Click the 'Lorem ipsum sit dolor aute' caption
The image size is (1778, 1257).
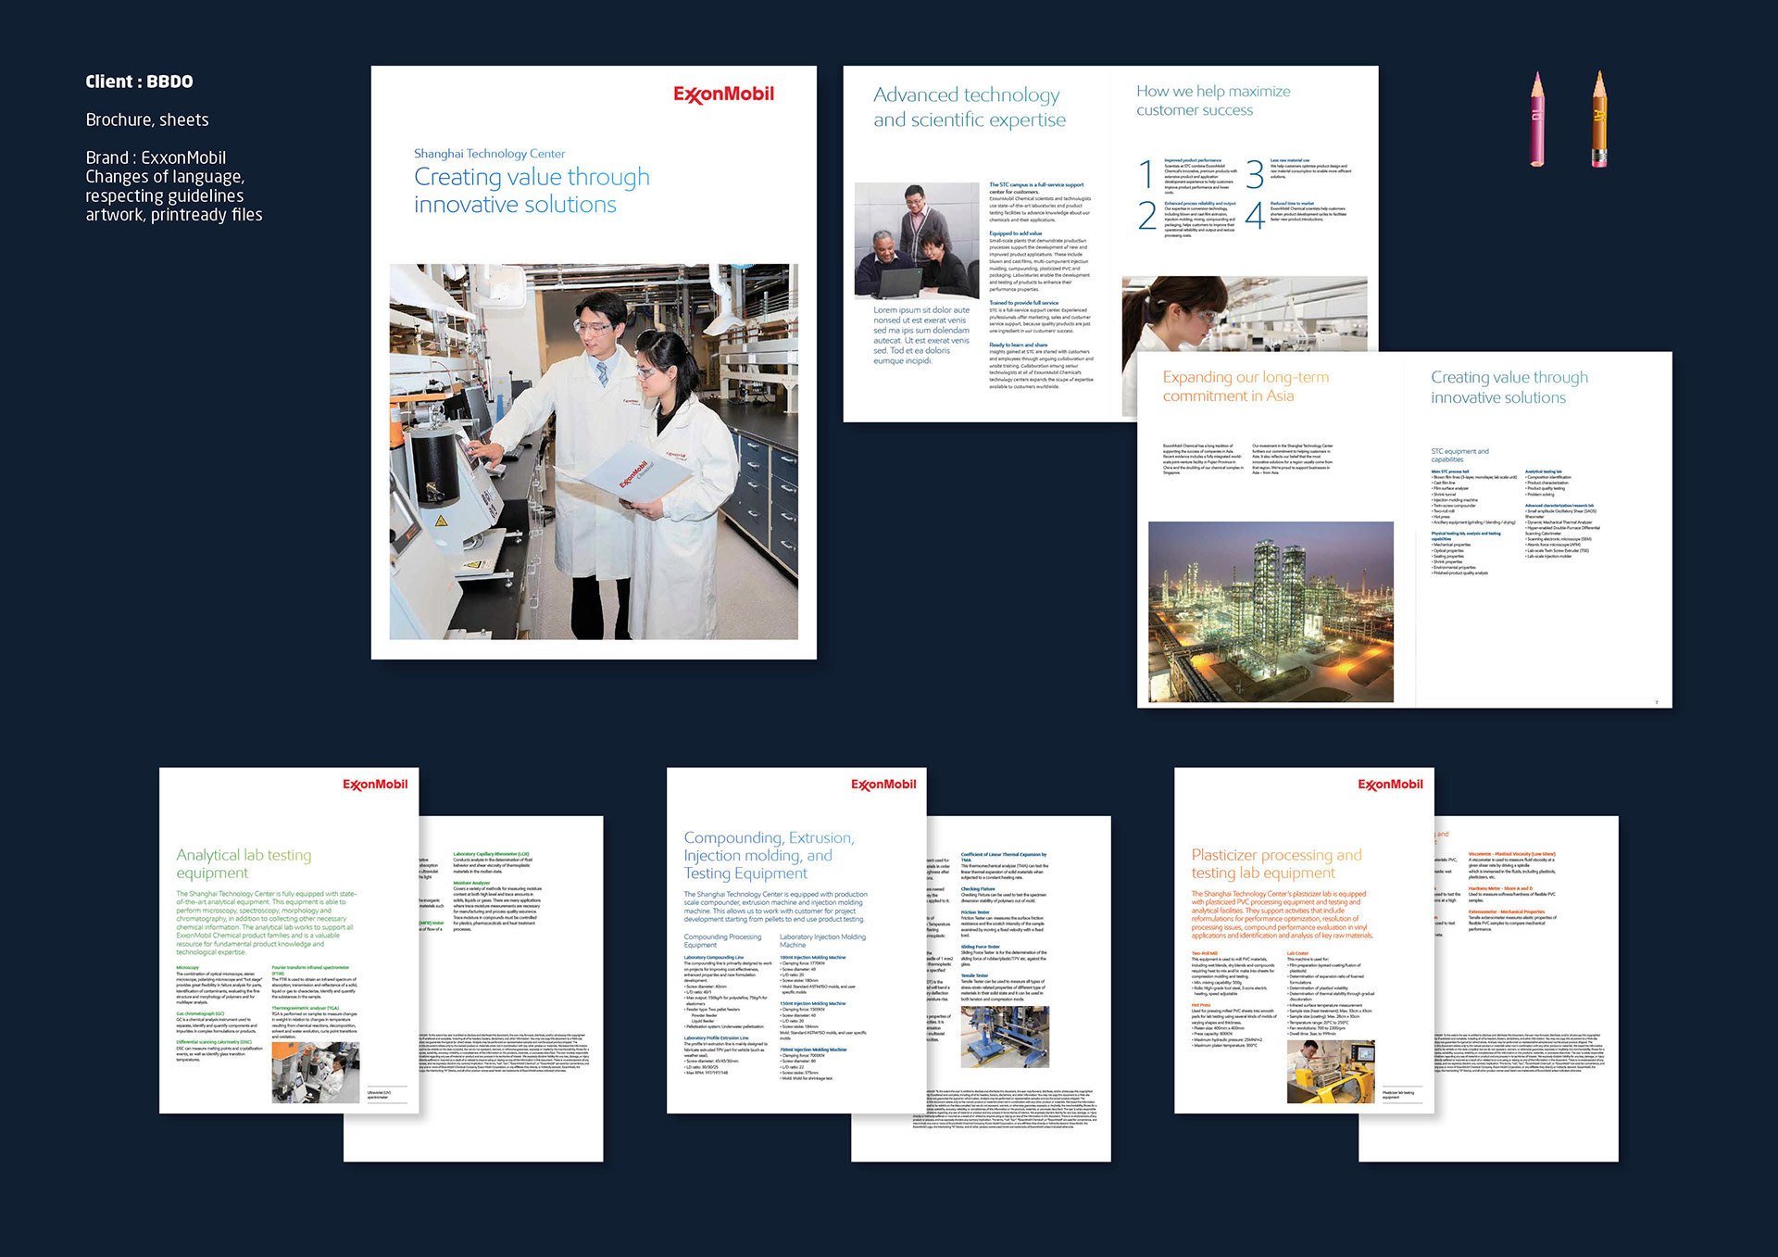tap(921, 335)
